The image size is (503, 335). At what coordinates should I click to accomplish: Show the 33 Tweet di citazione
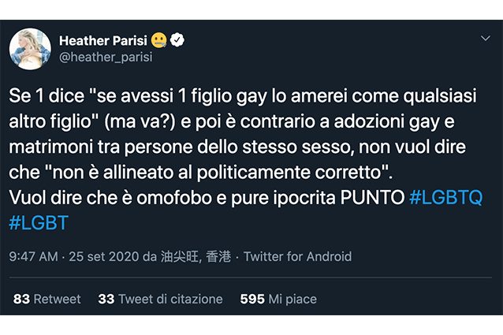160,299
